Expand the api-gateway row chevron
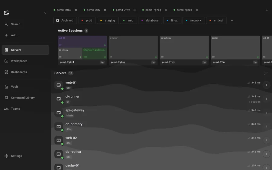The width and height of the screenshot is (272, 170). point(267,113)
